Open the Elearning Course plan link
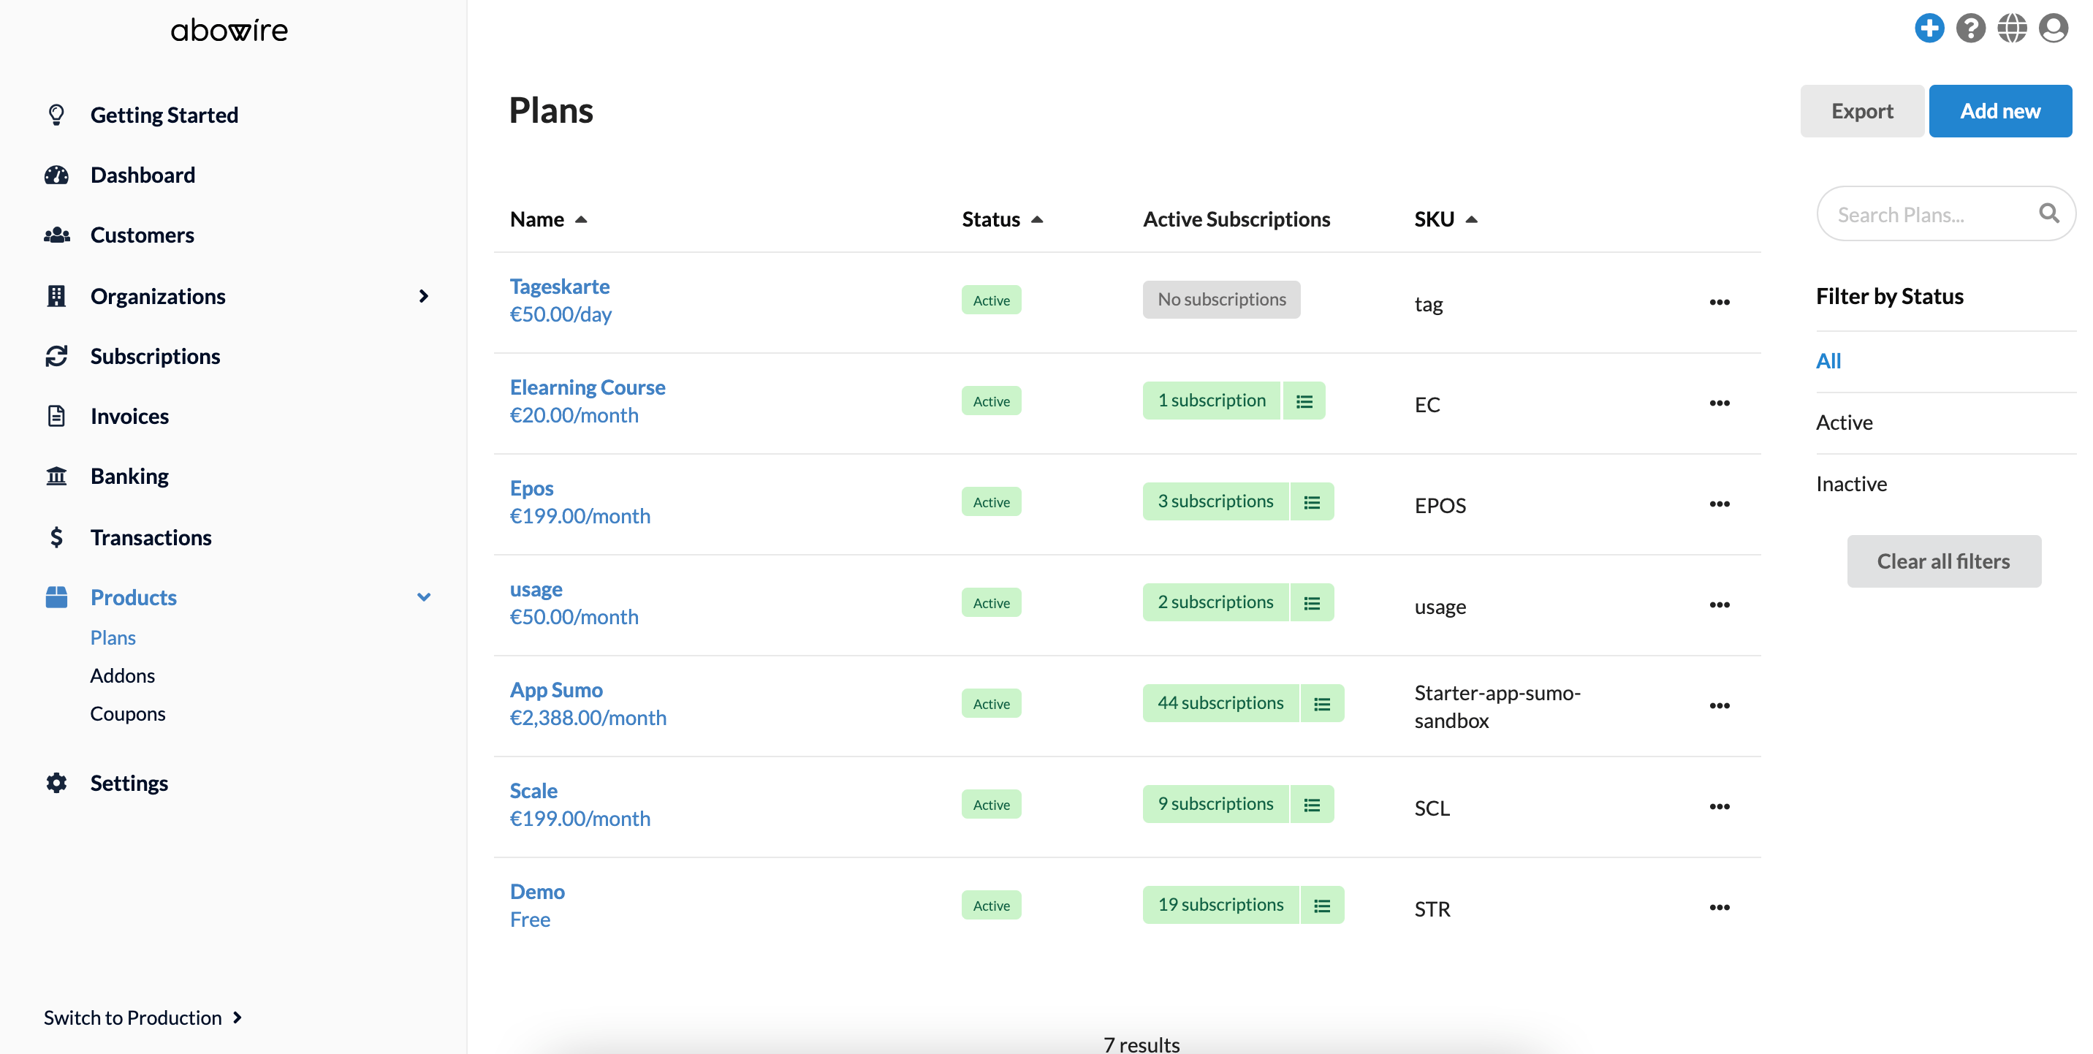 pos(587,387)
